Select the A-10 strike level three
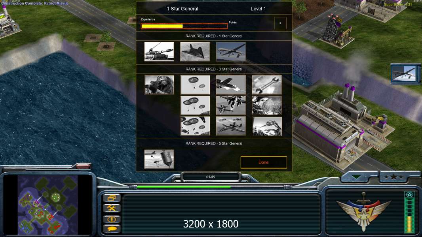The height and width of the screenshot is (237, 422). [x=231, y=126]
